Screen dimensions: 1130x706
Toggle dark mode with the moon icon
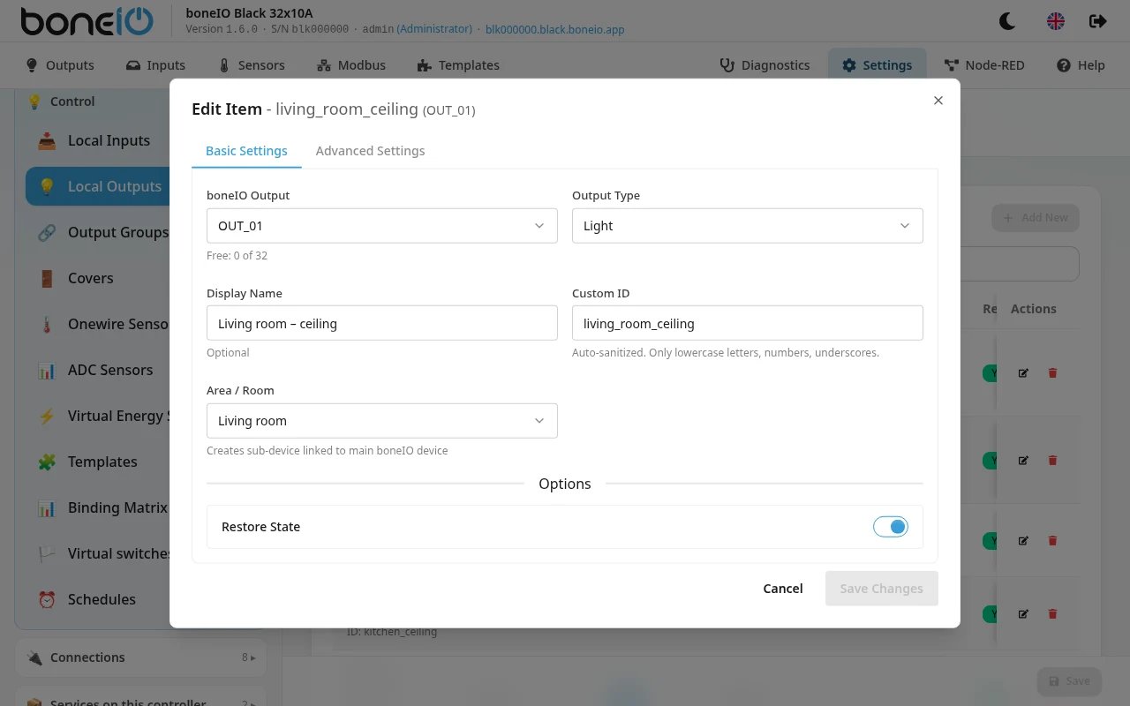coord(1006,21)
